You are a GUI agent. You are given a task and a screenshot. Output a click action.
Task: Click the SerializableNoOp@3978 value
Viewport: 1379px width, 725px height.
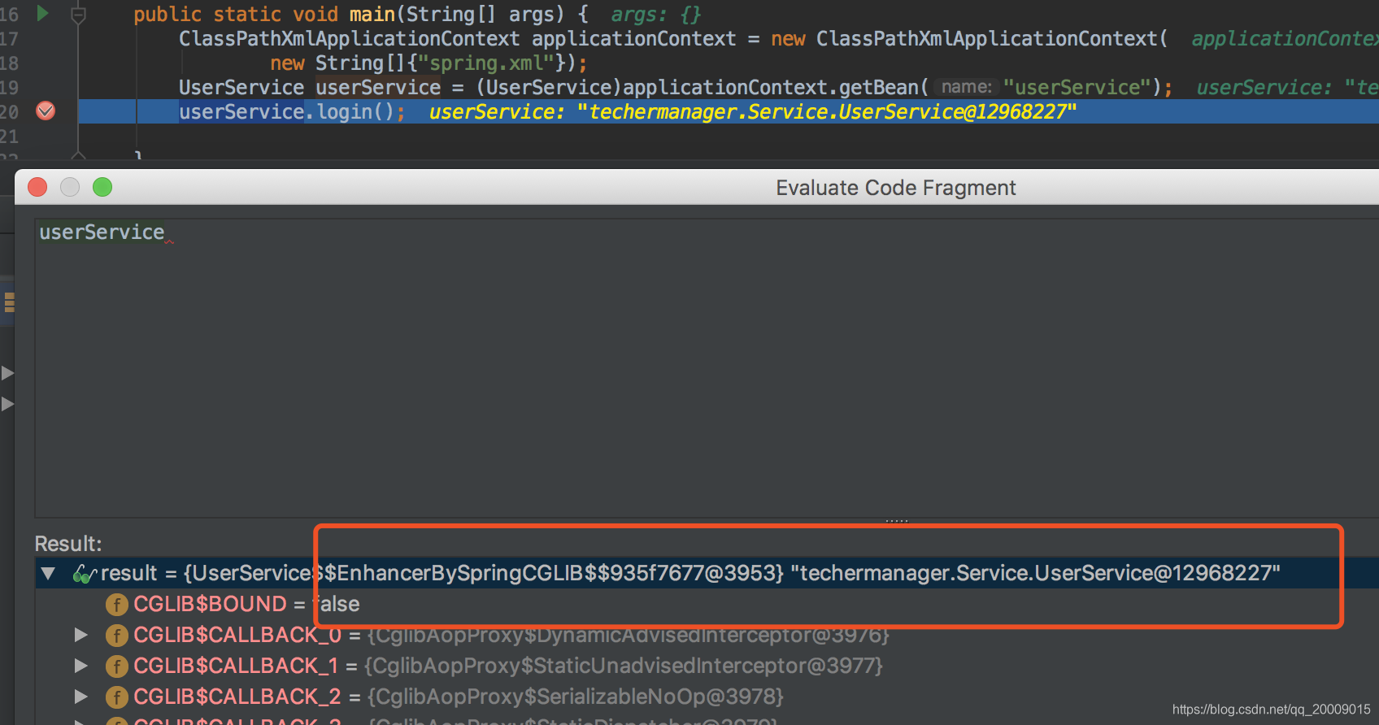coord(576,697)
